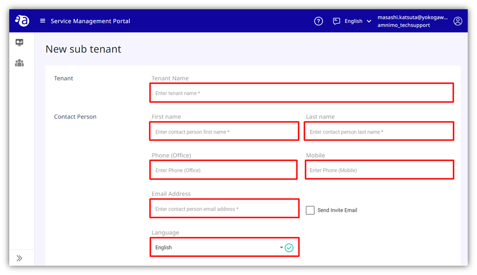Open the user profile avatar icon
477x275 pixels.
[458, 21]
